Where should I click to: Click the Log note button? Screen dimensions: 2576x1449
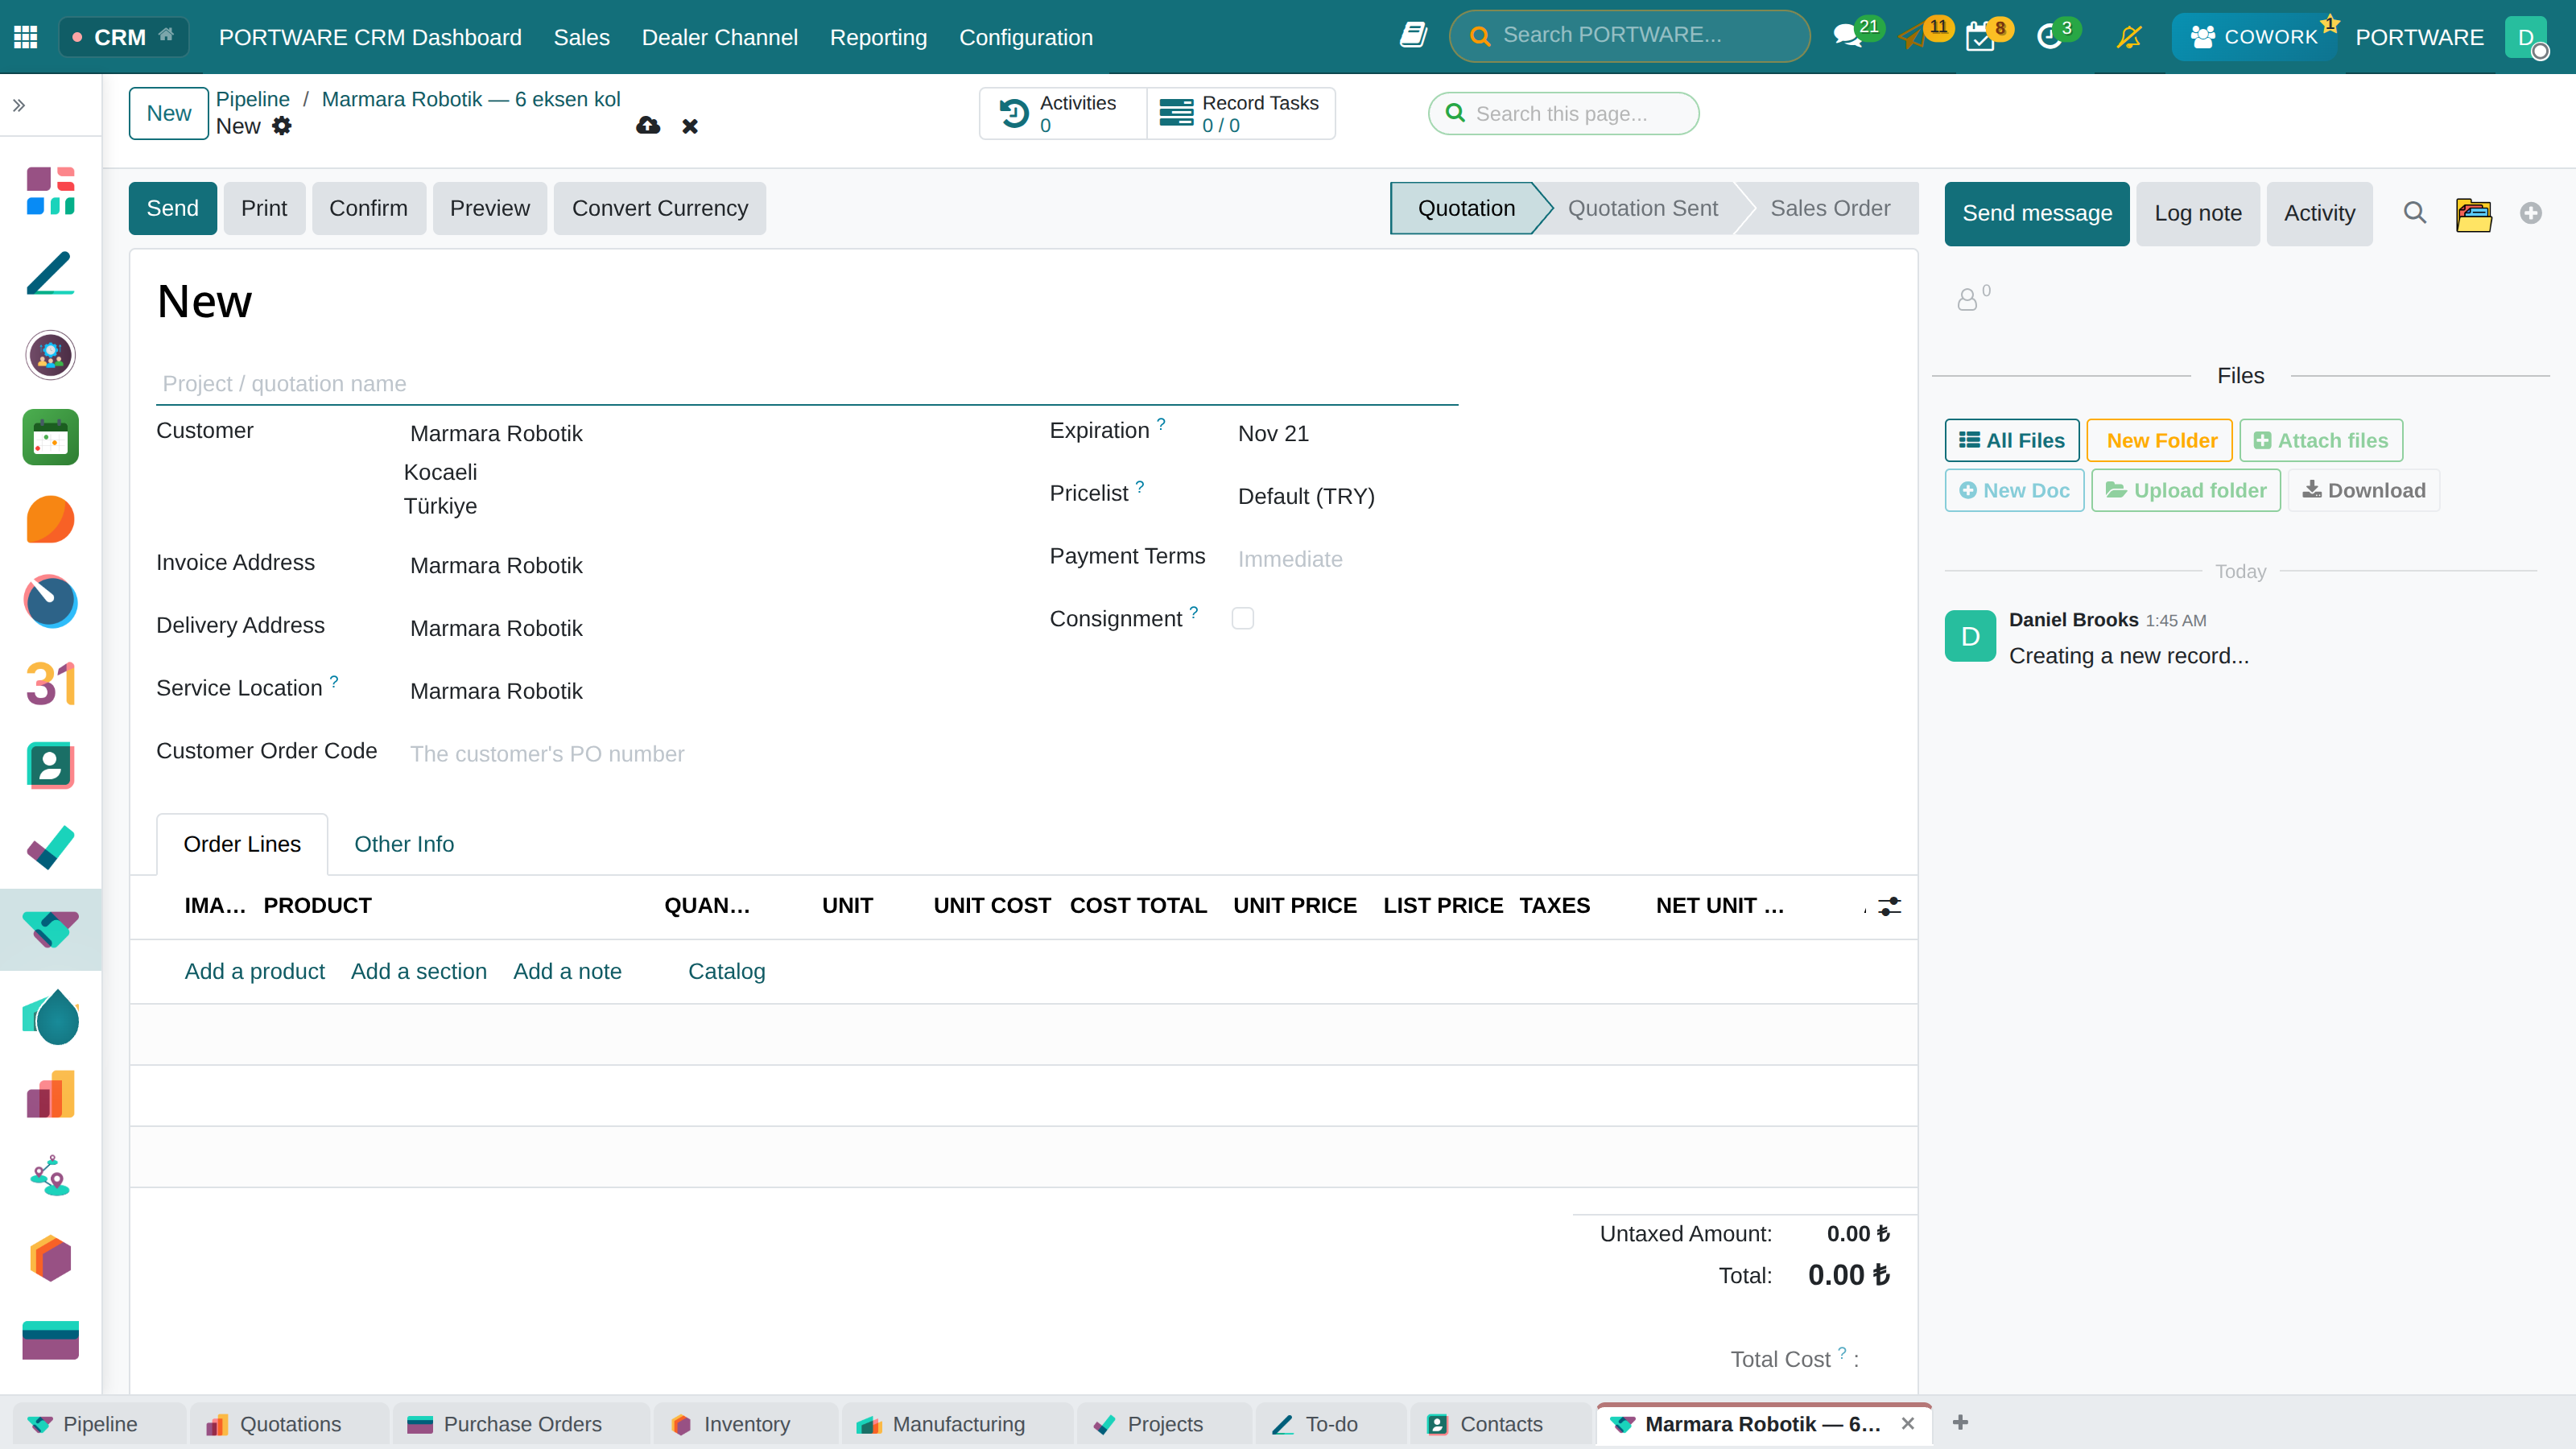pyautogui.click(x=2198, y=213)
